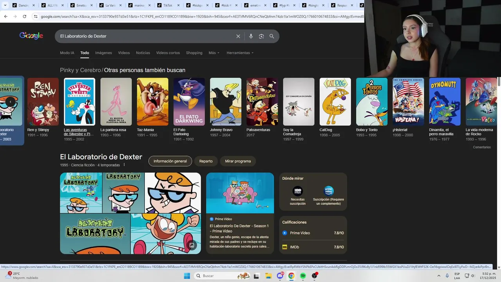Switch to the Videos cortos tab
The height and width of the screenshot is (282, 501).
pyautogui.click(x=168, y=53)
